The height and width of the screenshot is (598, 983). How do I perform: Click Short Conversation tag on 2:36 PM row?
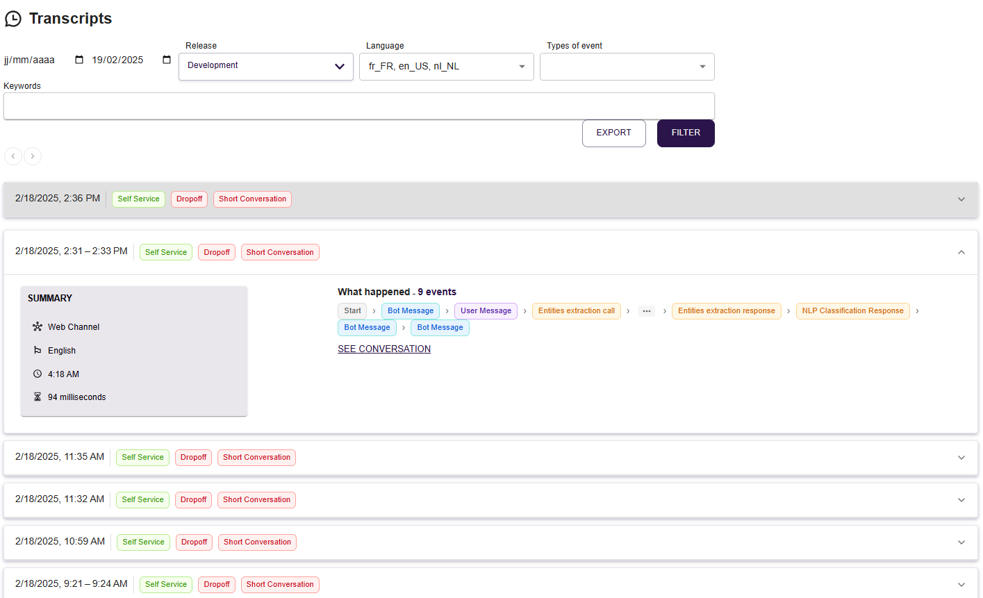[252, 199]
